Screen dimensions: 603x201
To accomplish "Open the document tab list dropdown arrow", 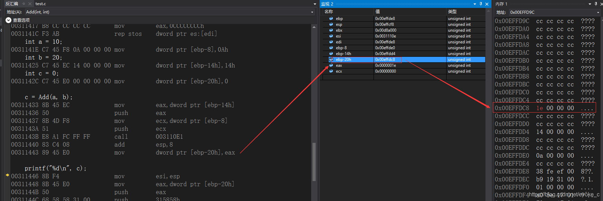I will (315, 4).
